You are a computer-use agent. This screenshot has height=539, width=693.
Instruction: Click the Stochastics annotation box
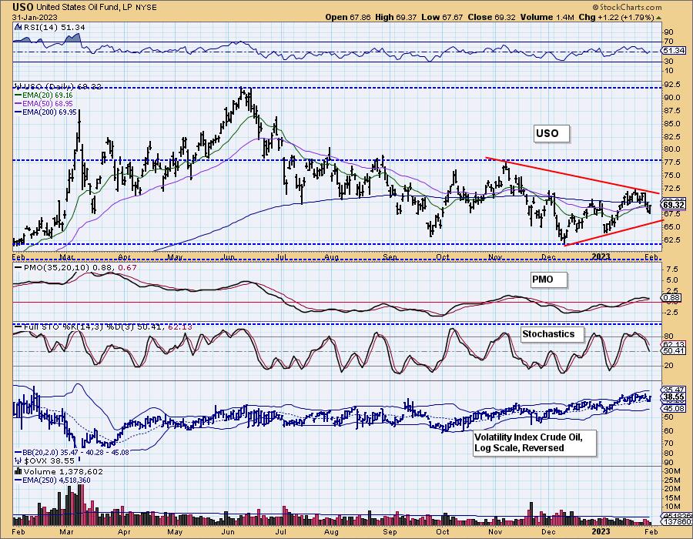tap(552, 334)
